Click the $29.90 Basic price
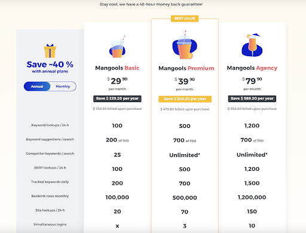The image size is (306, 233). click(117, 81)
